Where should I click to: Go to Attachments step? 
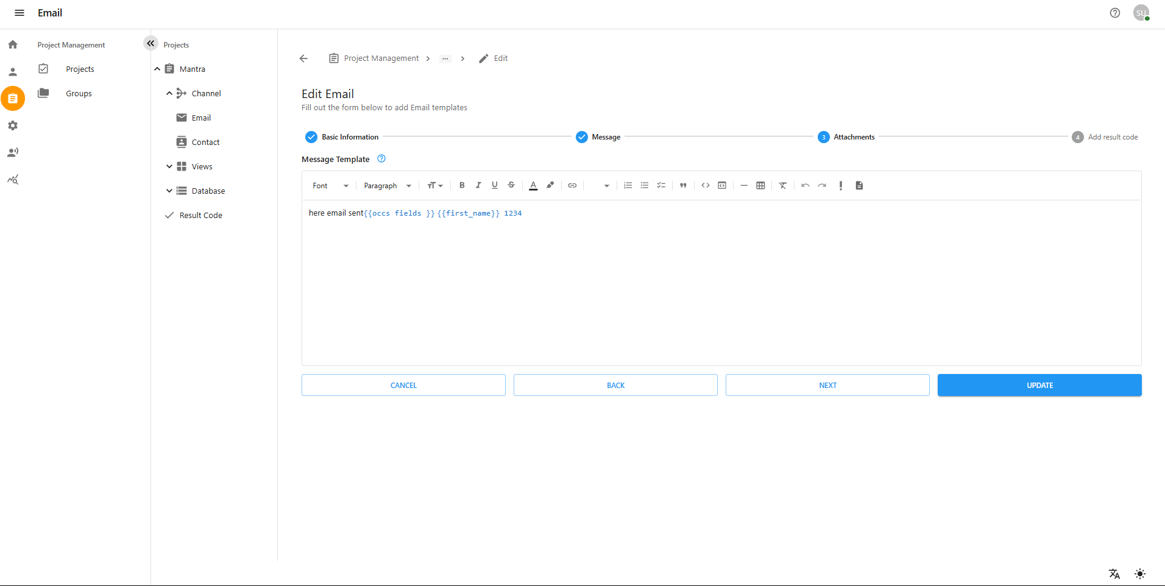(846, 137)
